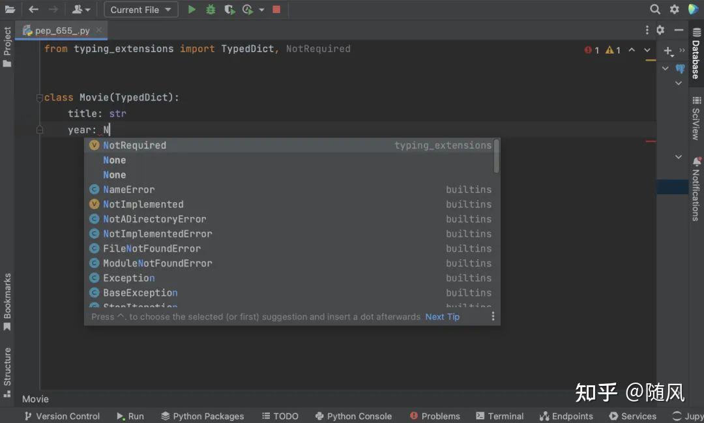
Task: Start debugging with the green bug icon
Action: pos(210,9)
